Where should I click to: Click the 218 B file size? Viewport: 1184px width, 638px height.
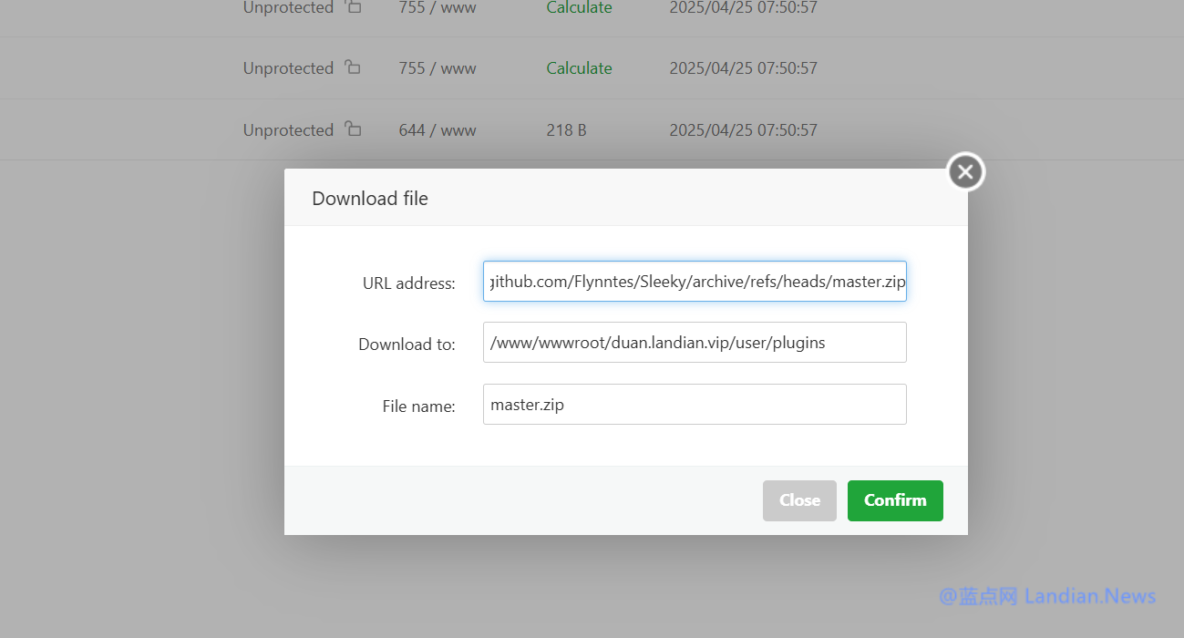566,130
